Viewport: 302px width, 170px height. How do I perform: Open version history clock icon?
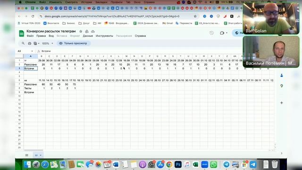211,33
